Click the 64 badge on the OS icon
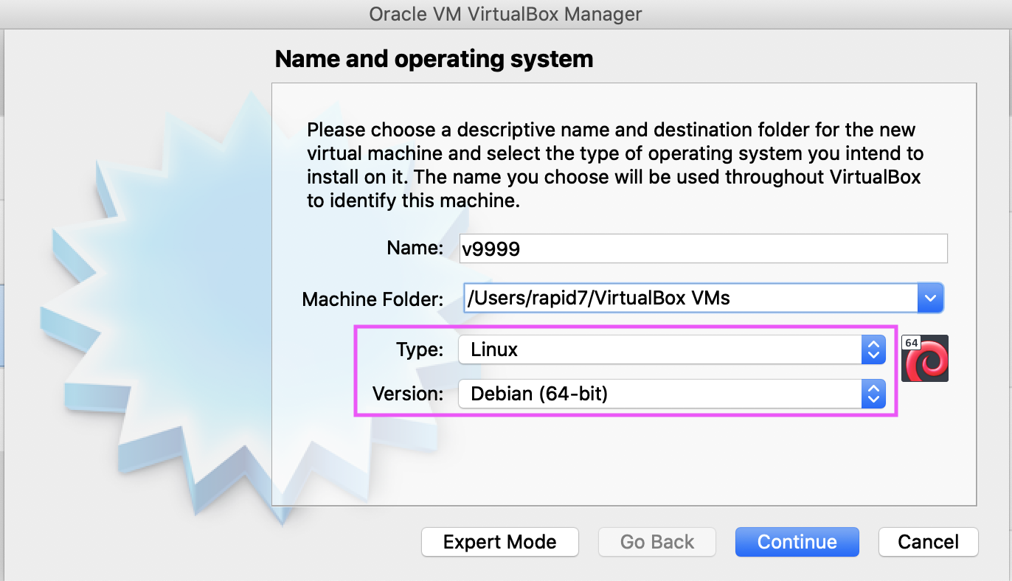 click(x=911, y=343)
